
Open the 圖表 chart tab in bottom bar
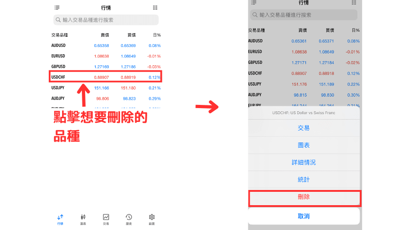[x=83, y=219]
